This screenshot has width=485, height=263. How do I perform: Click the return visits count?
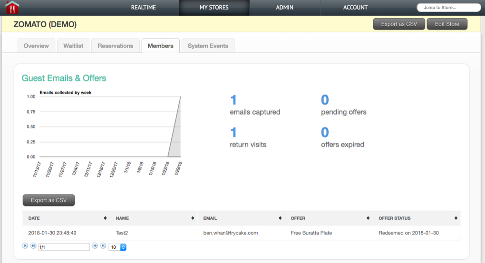[x=233, y=132]
